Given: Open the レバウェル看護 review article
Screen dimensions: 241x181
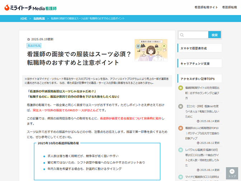Looking at the screenshot, I should tap(202, 157).
